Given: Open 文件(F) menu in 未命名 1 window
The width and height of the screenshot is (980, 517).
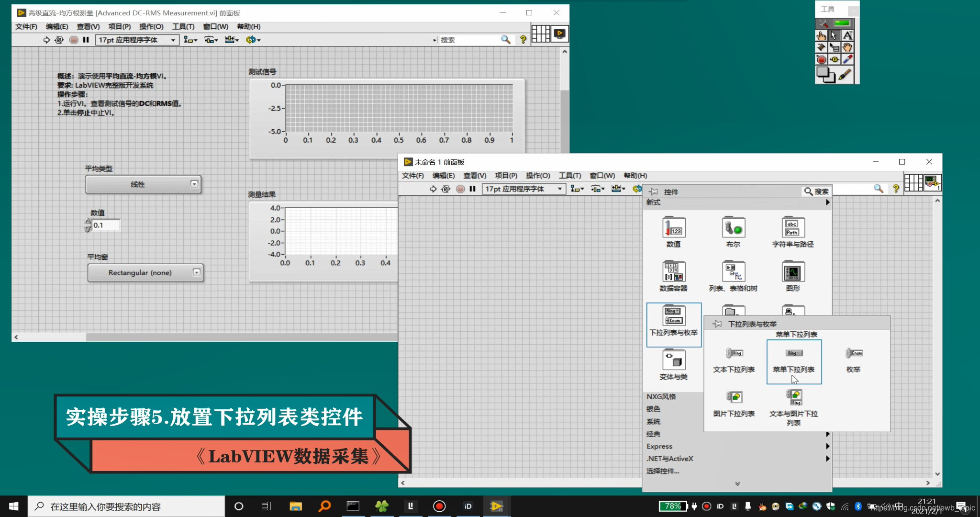Looking at the screenshot, I should (x=412, y=176).
